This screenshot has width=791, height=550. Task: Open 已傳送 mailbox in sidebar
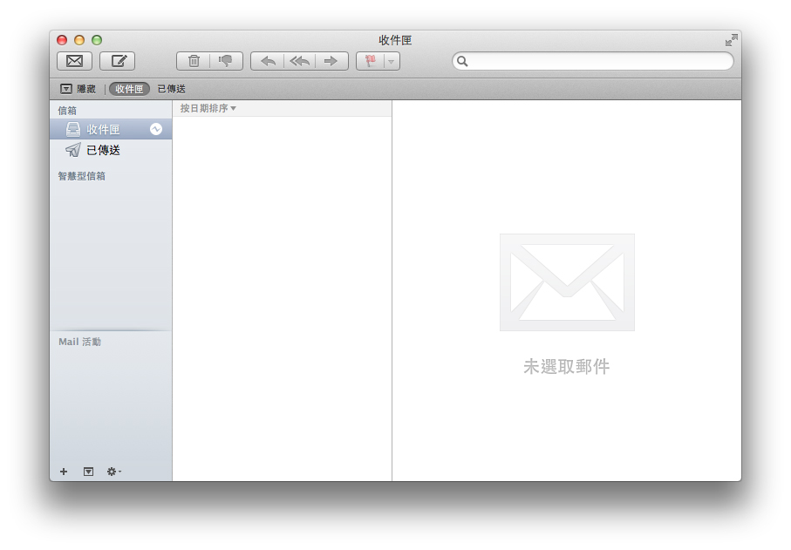coord(103,150)
